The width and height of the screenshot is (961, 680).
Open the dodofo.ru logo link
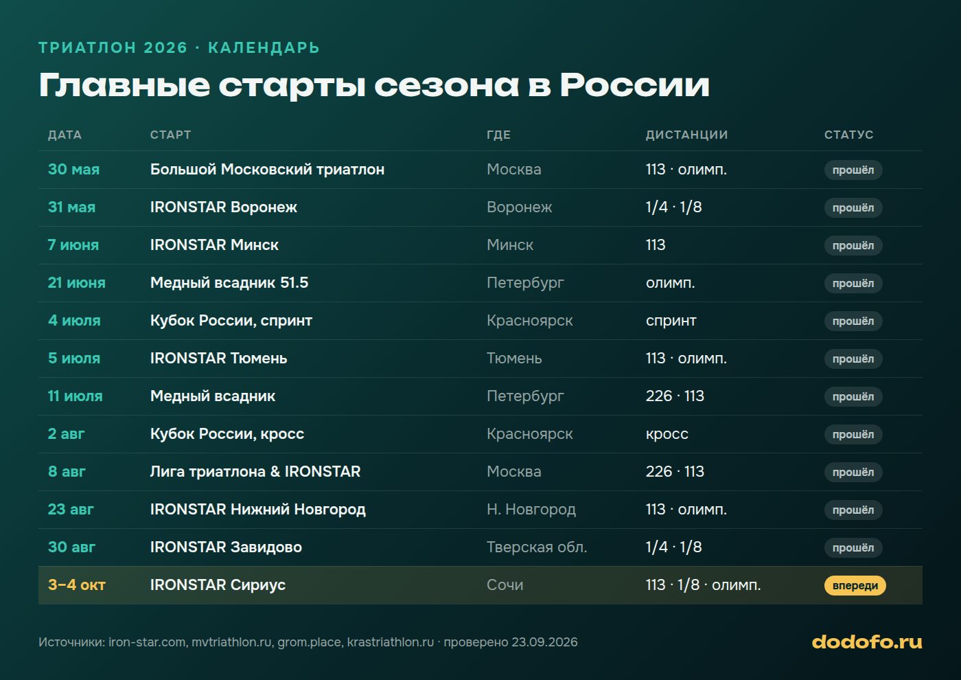click(867, 642)
